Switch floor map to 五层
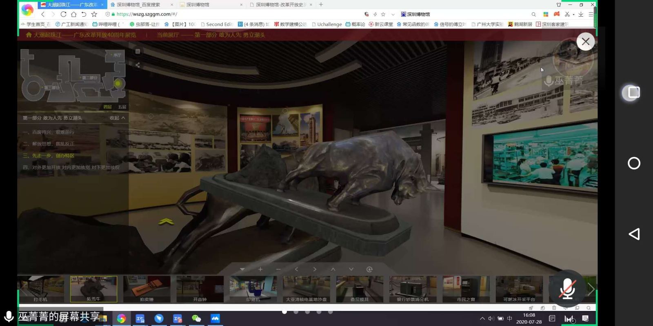Image resolution: width=653 pixels, height=326 pixels. coord(122,107)
